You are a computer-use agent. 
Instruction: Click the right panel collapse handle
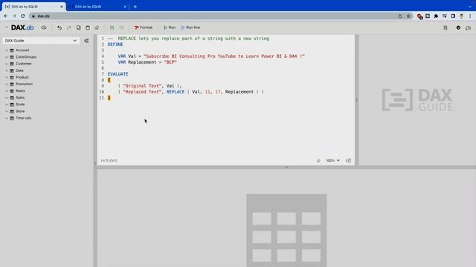(x=357, y=100)
